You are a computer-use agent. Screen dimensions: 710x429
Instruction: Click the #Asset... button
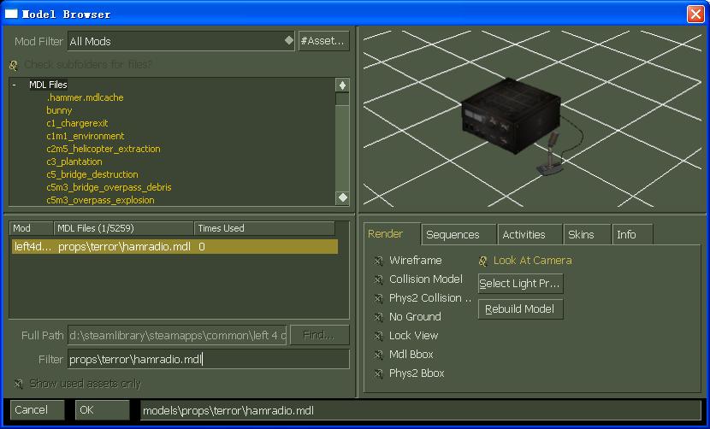point(323,41)
